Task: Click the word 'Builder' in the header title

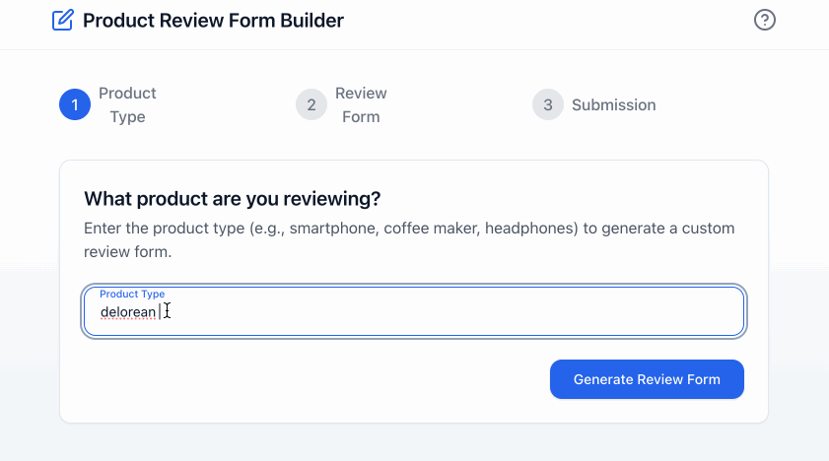Action: pyautogui.click(x=311, y=20)
